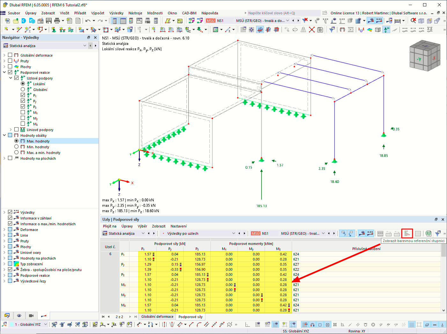This screenshot has width=447, height=334.
Task: Expand the Výsledky node in lower tree
Action: (4, 212)
